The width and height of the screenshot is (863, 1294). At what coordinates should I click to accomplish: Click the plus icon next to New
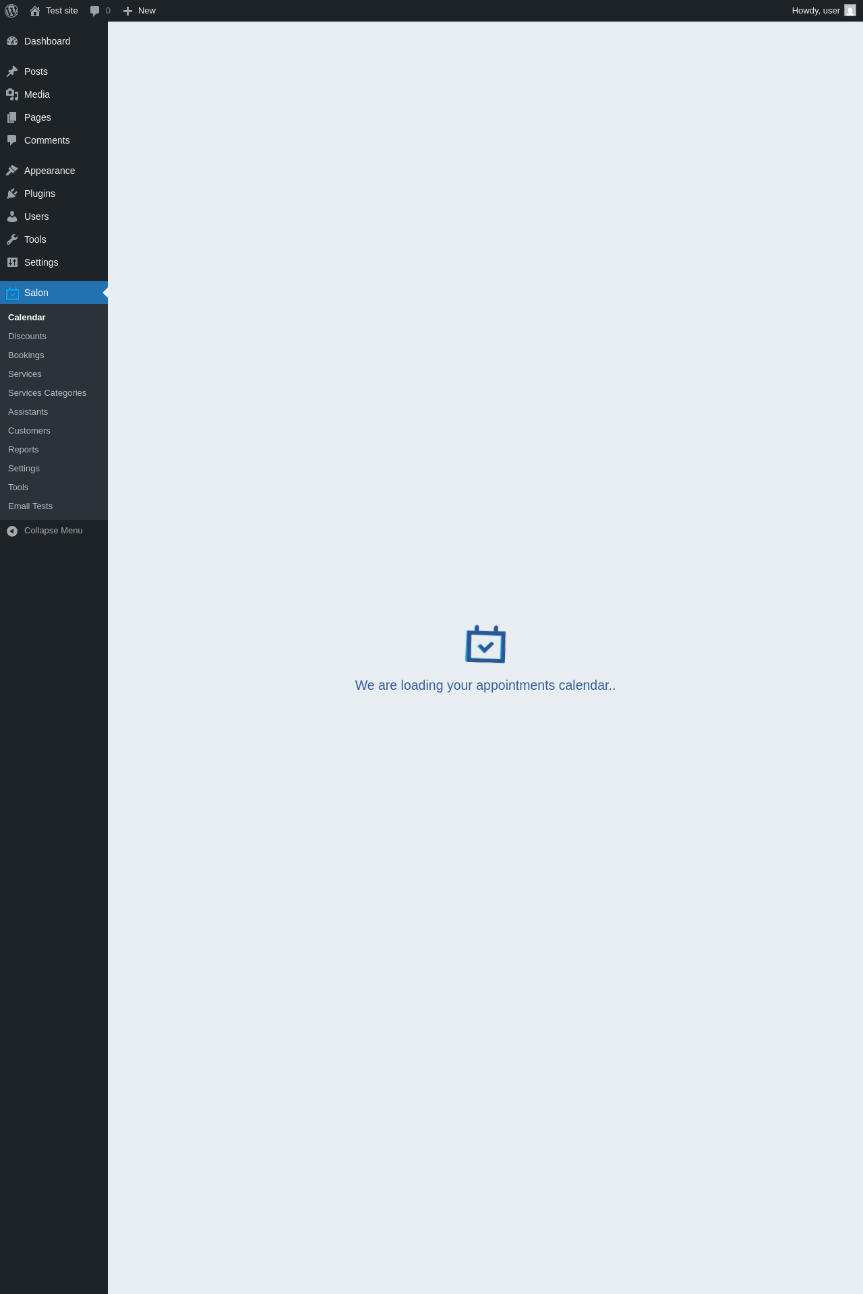click(x=127, y=11)
